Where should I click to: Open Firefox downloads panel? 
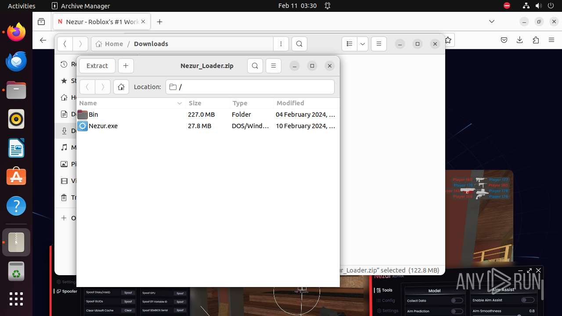coord(519,40)
